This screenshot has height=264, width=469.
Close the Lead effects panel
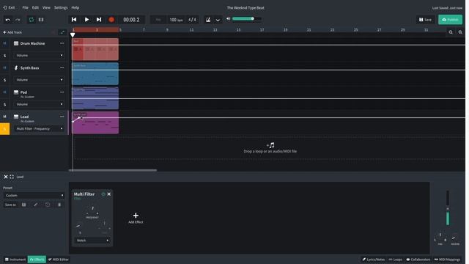tap(6, 177)
